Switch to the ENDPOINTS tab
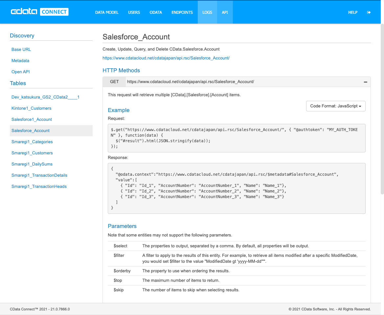Viewport: 384px width, 315px height. pos(182,12)
